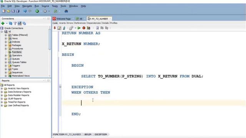The height and width of the screenshot is (138, 246).
Task: Select Functions in the connections tree
Action: pyautogui.click(x=17, y=52)
